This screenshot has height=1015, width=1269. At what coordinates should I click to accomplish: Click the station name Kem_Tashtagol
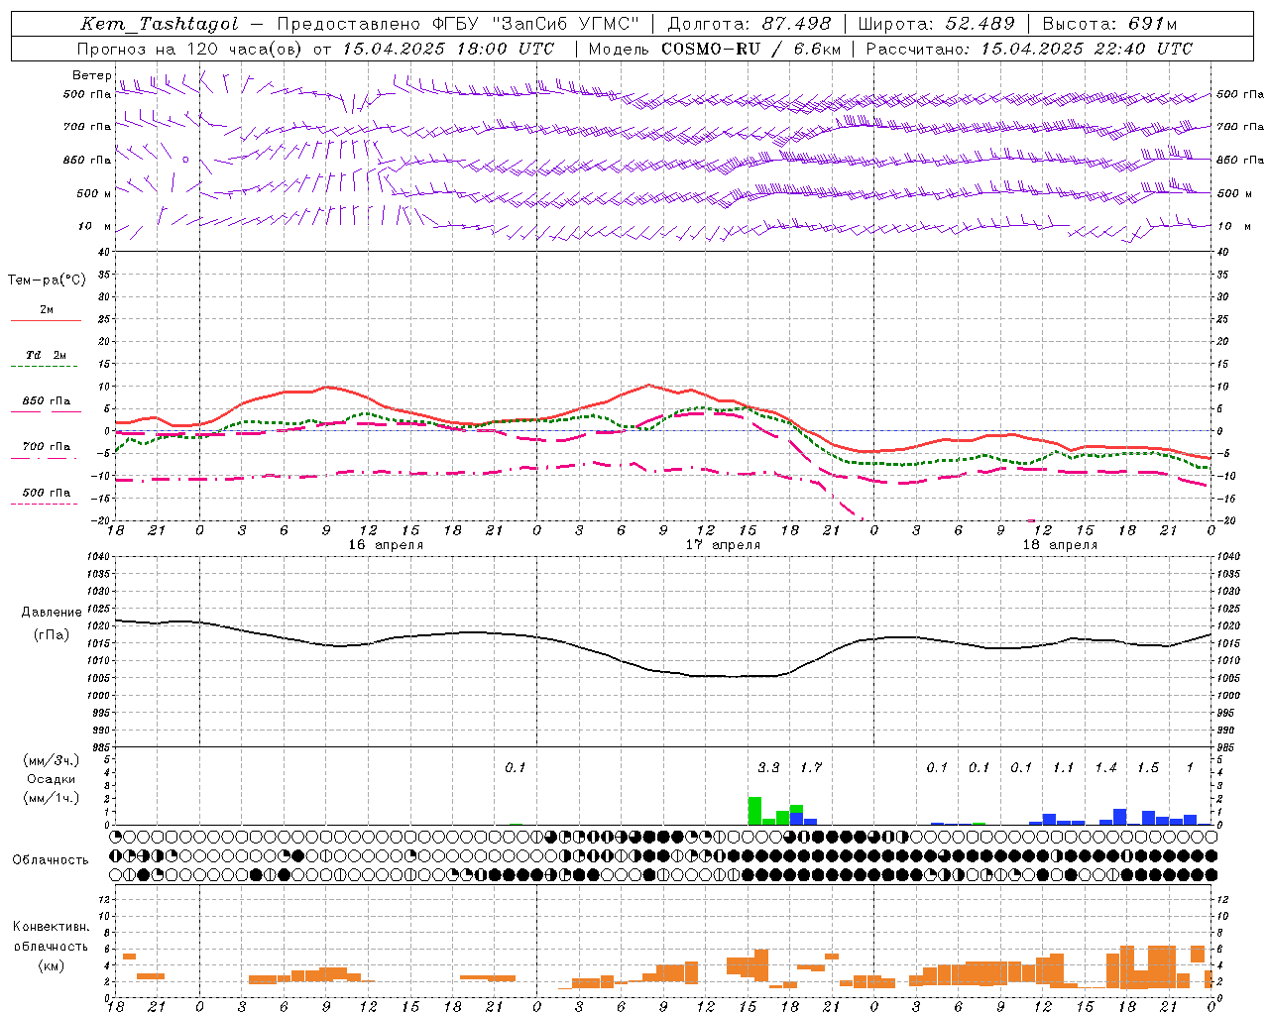point(160,24)
